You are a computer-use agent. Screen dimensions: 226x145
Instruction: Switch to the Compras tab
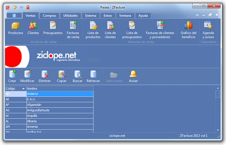point(49,15)
